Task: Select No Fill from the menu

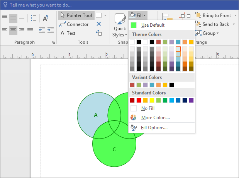Action: point(148,108)
